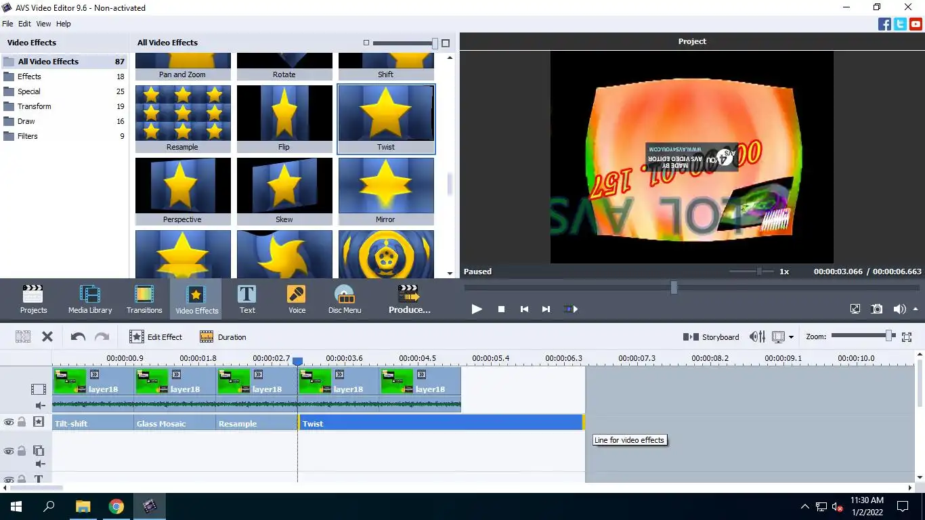925x520 pixels.
Task: Click the Edit Effect button
Action: point(156,337)
